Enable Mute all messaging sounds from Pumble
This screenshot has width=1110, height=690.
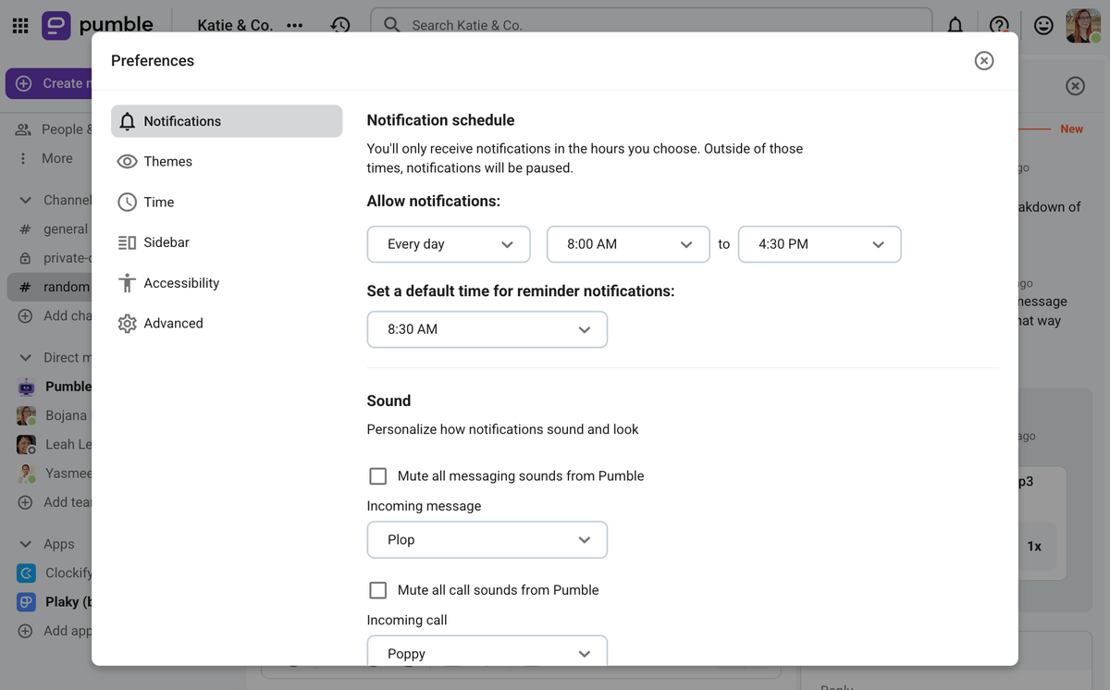[x=378, y=476]
